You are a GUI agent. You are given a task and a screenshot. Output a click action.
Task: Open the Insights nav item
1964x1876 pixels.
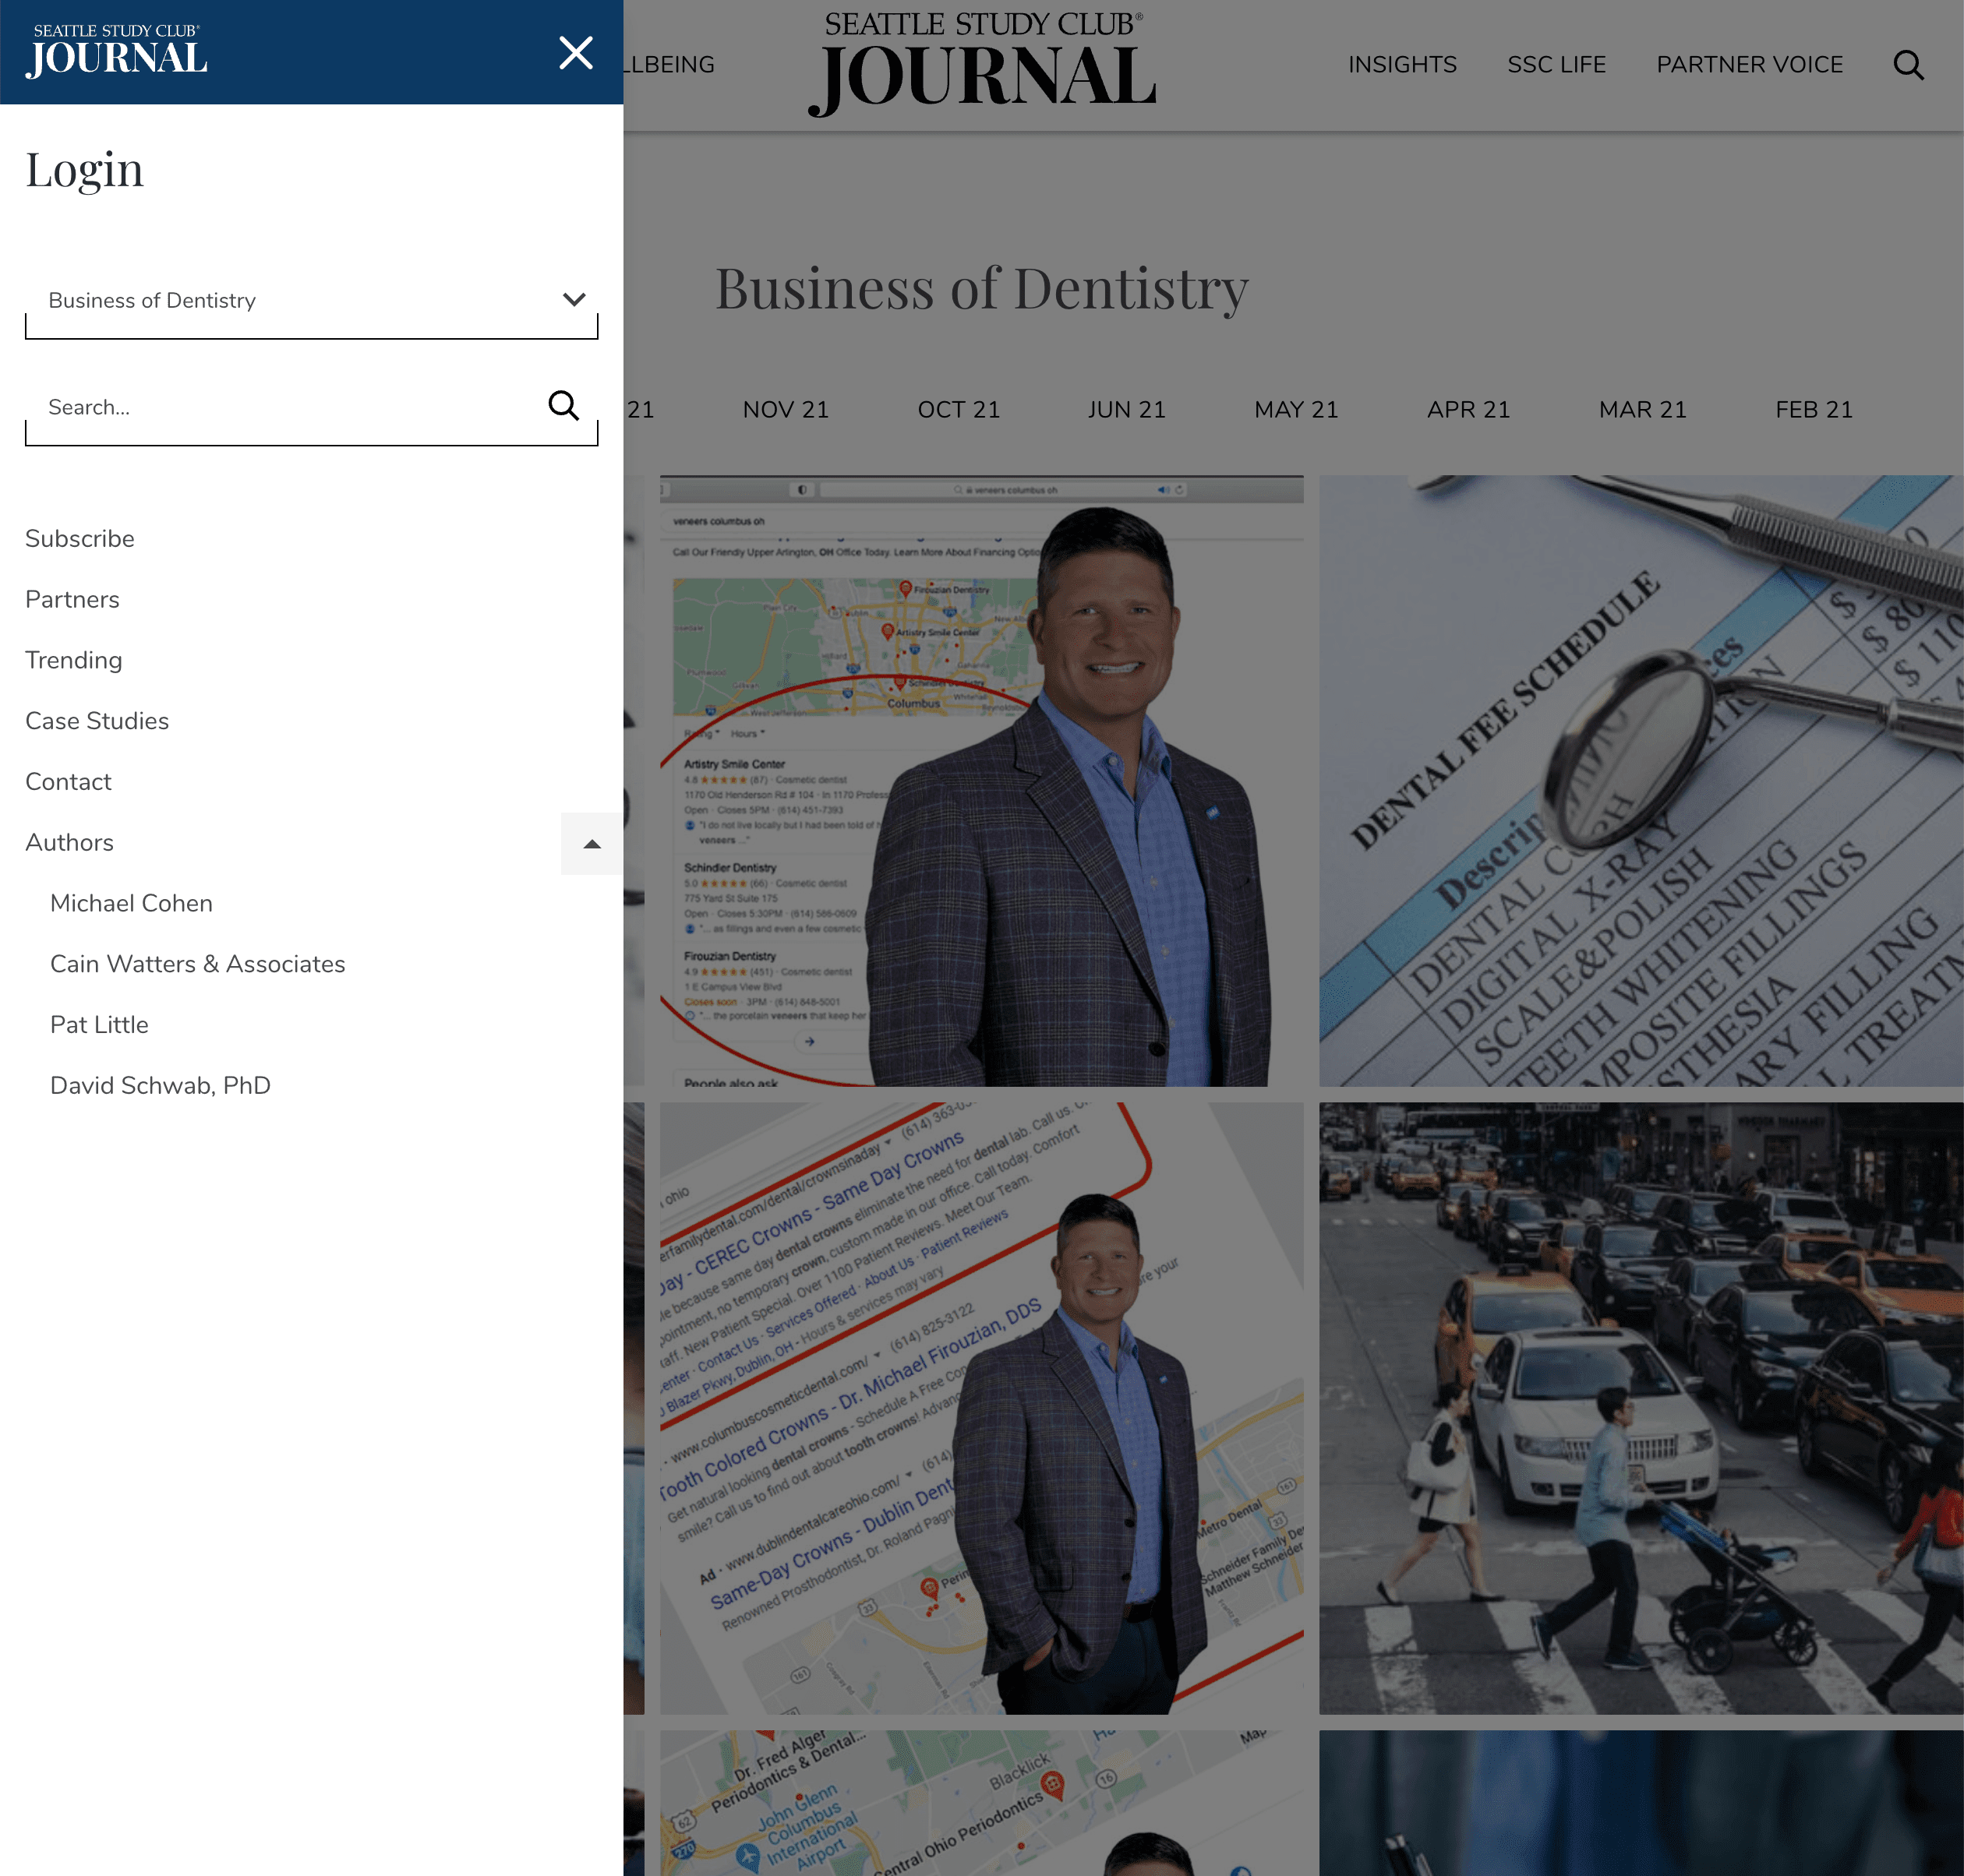pos(1402,65)
